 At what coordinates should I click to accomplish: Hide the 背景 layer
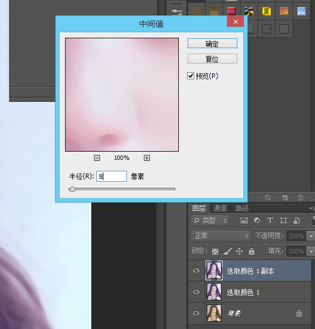[x=196, y=313]
